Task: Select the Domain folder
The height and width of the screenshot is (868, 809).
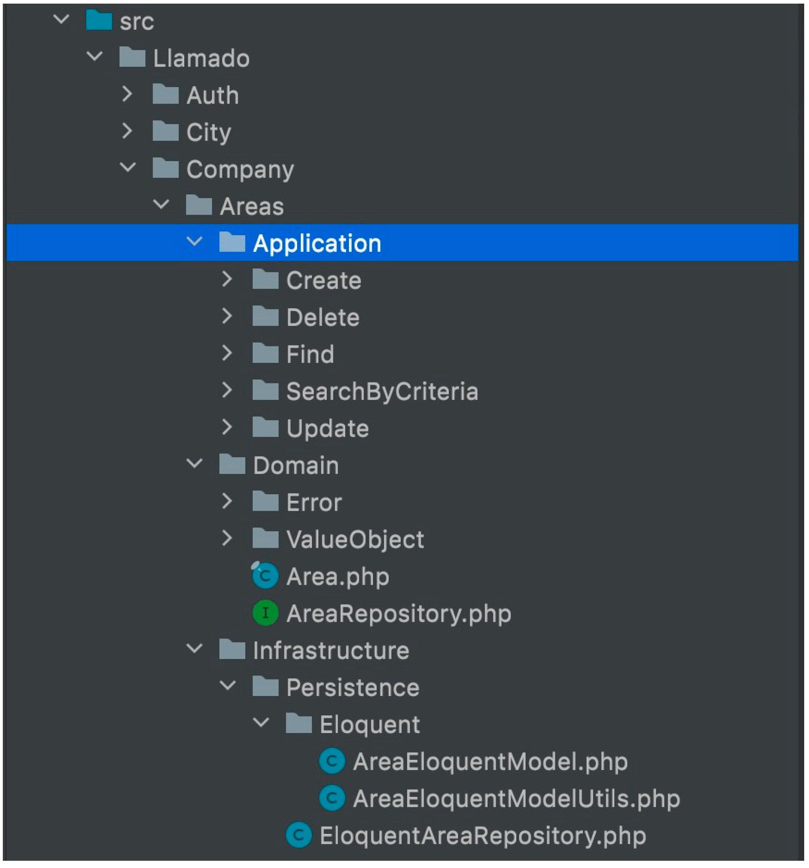Action: click(295, 465)
